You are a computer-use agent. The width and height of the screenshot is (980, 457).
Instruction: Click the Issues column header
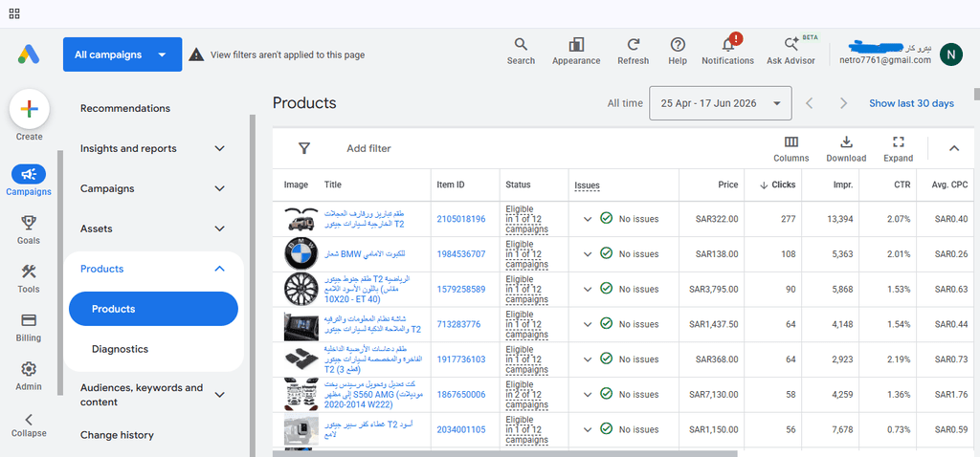[x=587, y=185]
